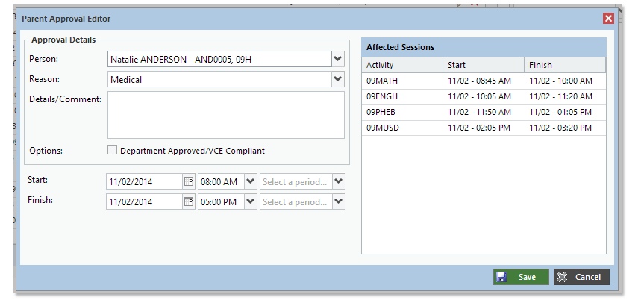Viewport: 641px width, 300px height.
Task: Open the Finish date calendar picker icon
Action: click(189, 201)
